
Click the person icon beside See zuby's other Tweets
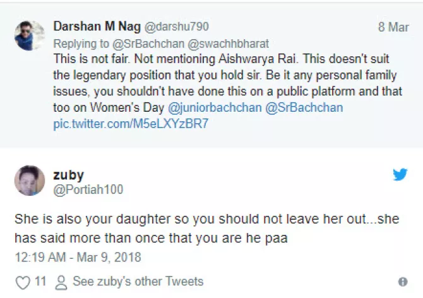[x=61, y=282]
